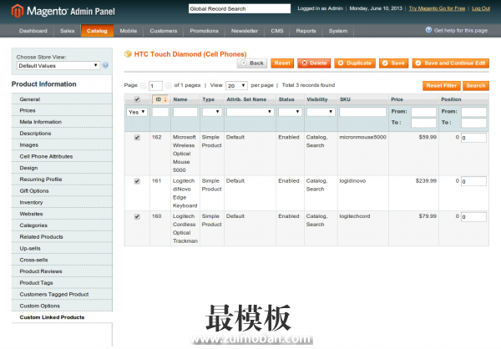
Task: Open the Inventory tab
Action: click(x=62, y=202)
